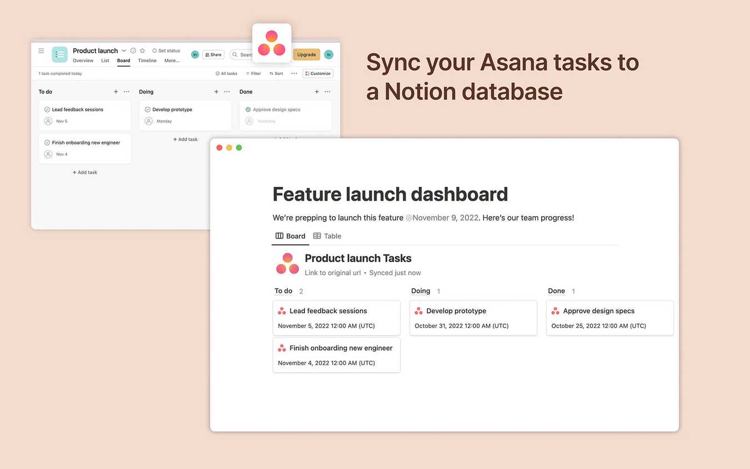Open the All tasks filter dropdown
Viewport: 750px width, 469px height.
tap(226, 73)
